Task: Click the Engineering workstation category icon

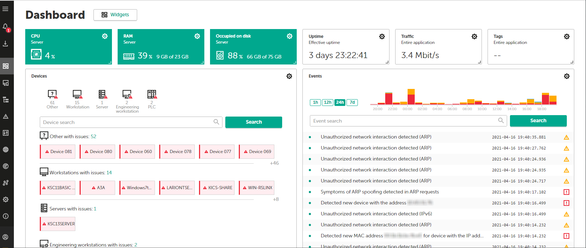Action: [127, 95]
